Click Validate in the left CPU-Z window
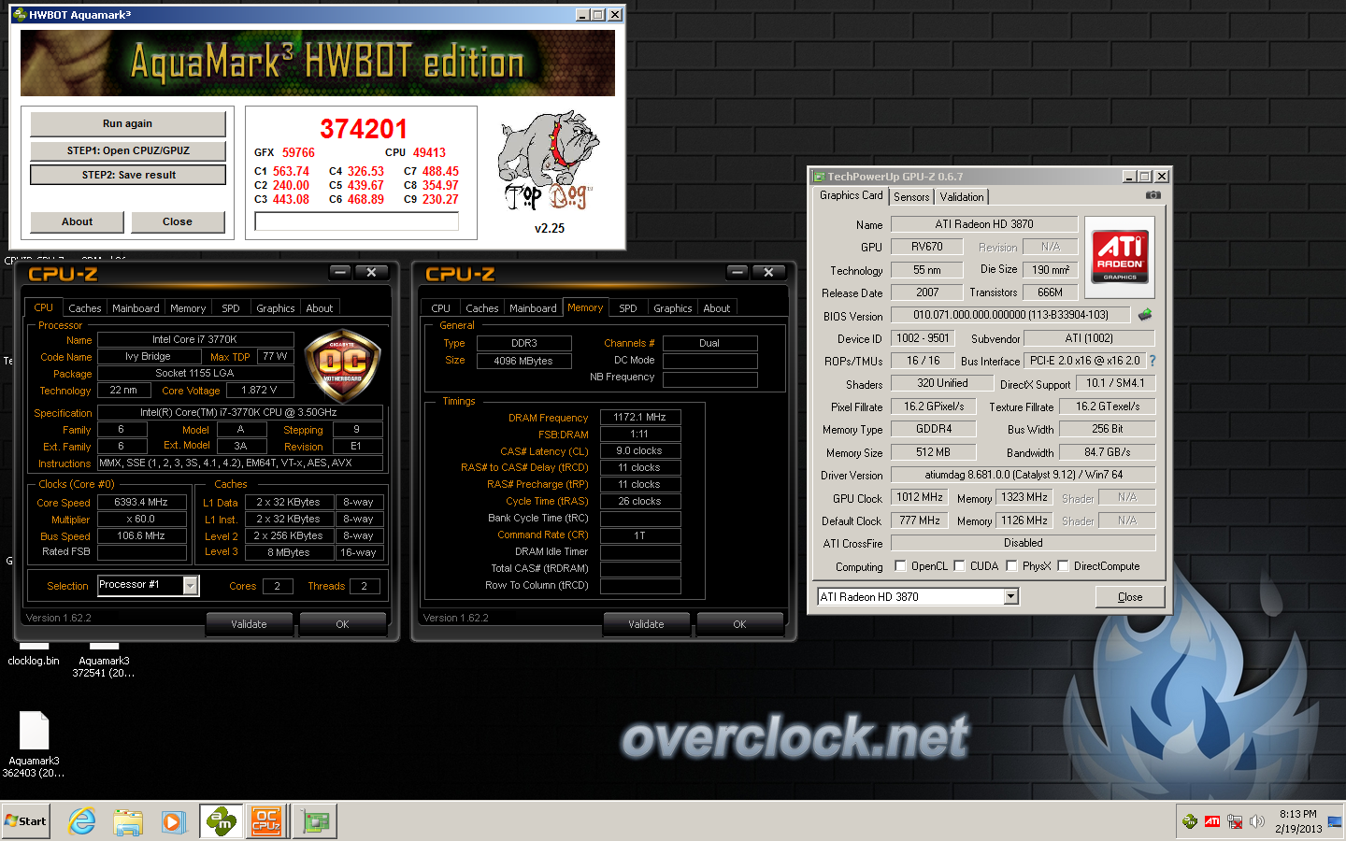This screenshot has height=841, width=1346. 249,624
